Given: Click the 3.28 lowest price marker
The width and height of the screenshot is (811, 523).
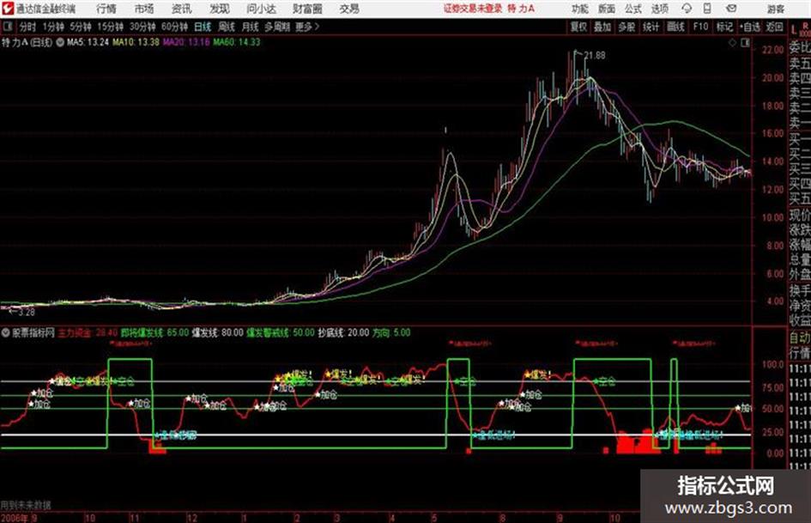Looking at the screenshot, I should (x=26, y=312).
